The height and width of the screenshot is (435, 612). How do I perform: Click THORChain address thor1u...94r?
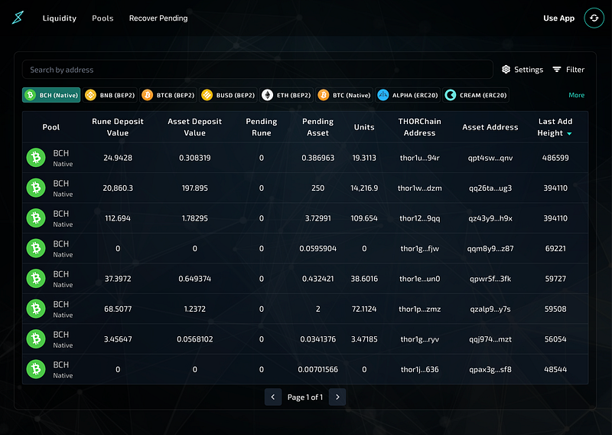[x=419, y=158]
